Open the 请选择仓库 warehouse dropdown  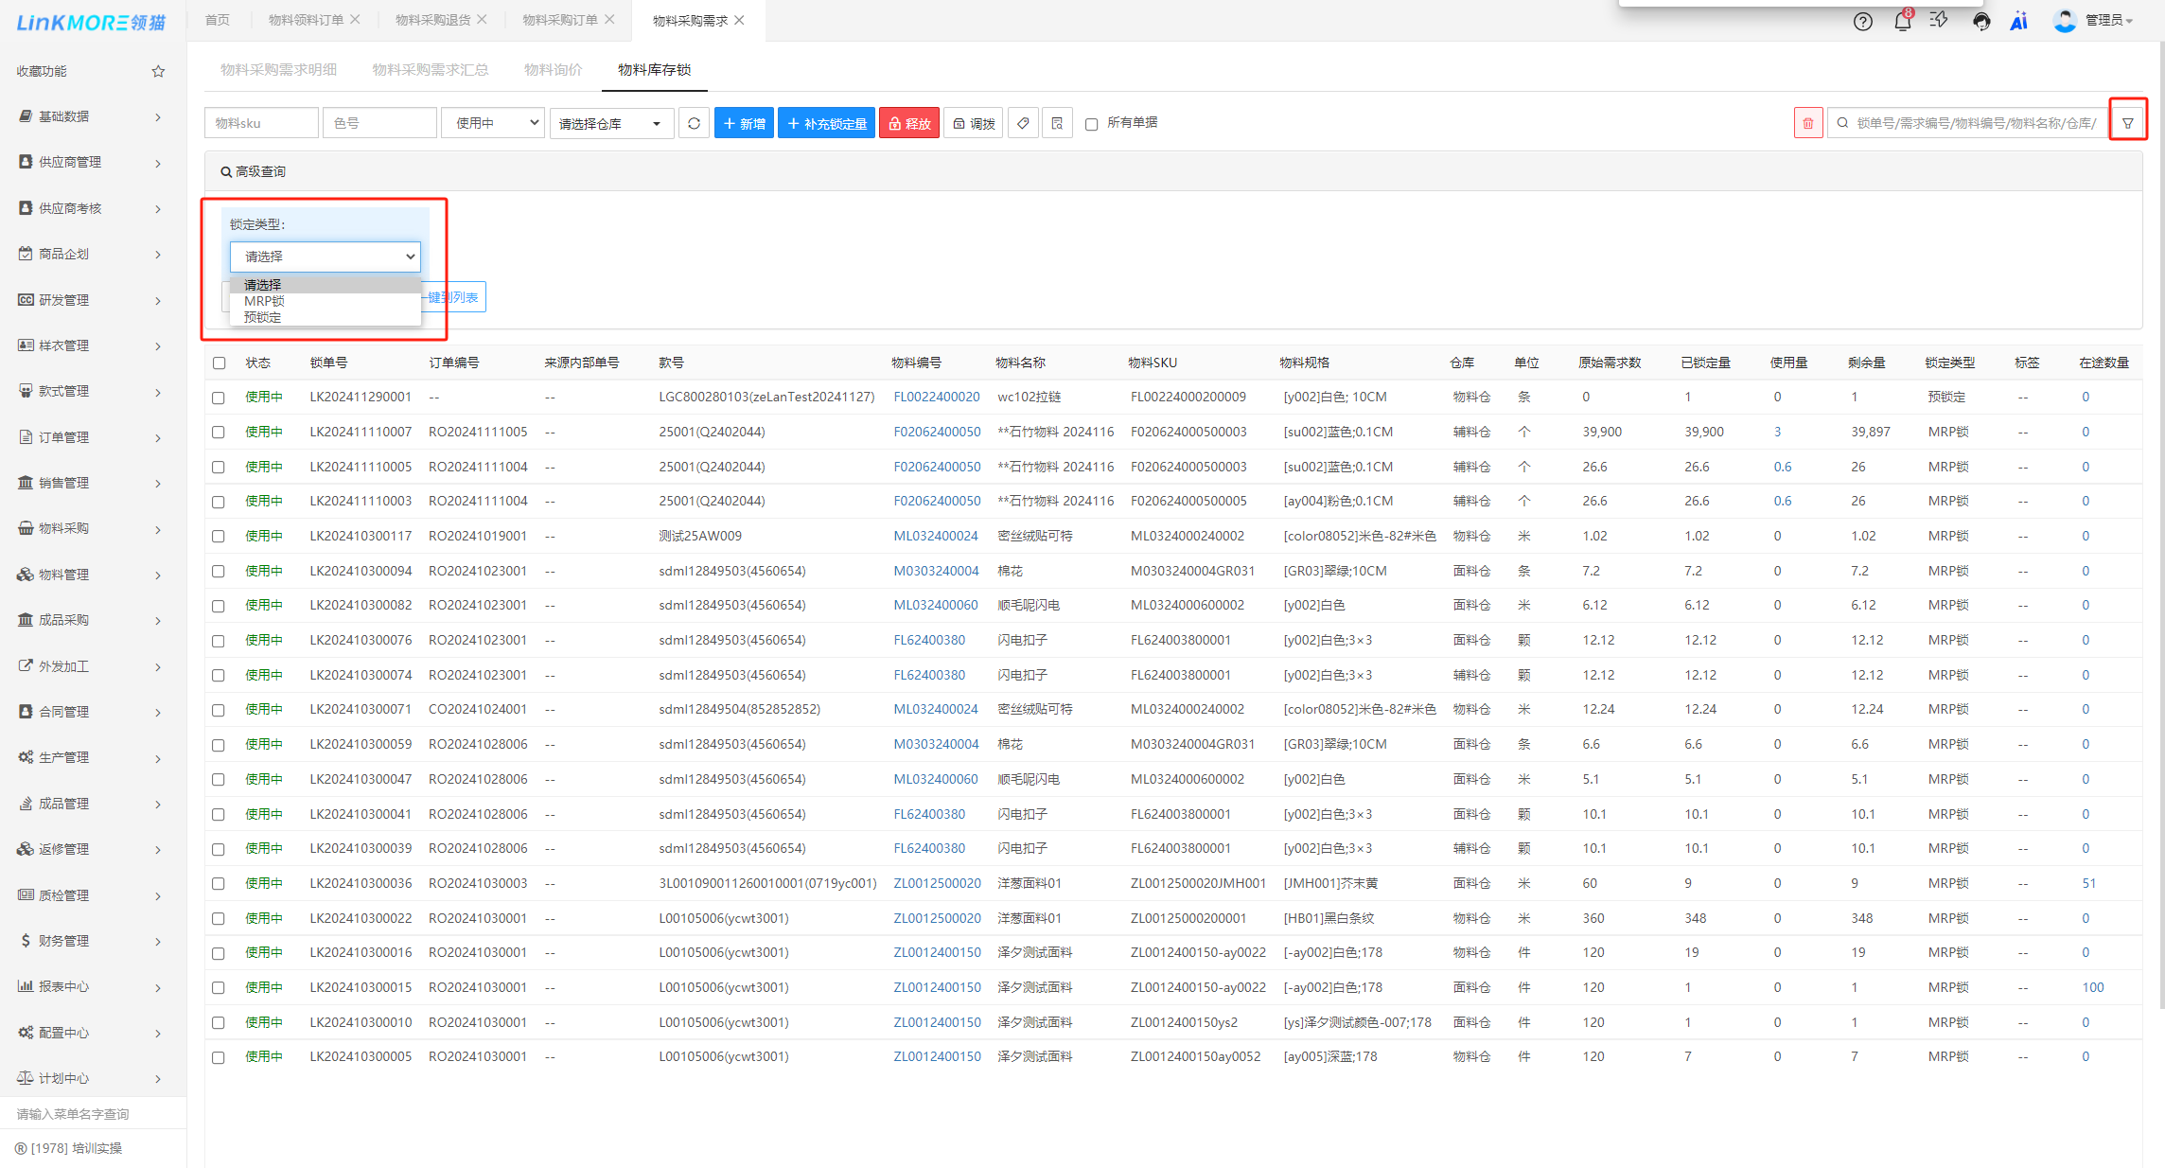click(x=610, y=123)
